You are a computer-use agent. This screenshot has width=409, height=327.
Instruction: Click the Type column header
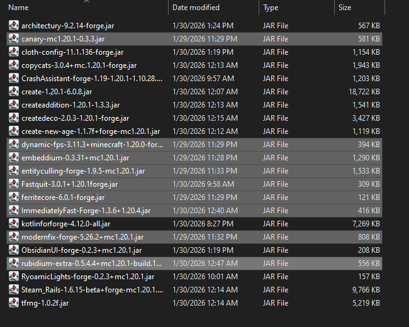point(271,8)
